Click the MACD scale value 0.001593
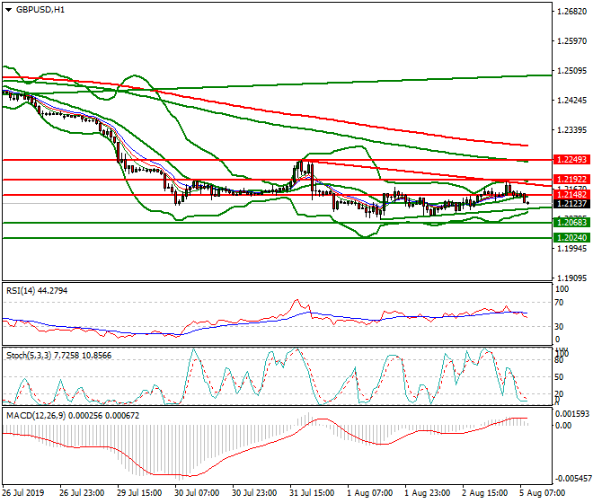 click(572, 414)
